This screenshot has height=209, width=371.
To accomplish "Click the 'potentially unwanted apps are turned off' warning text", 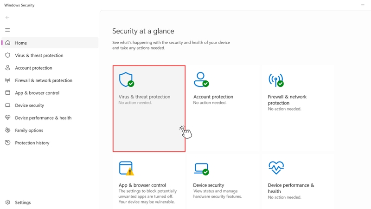I will [x=147, y=196].
